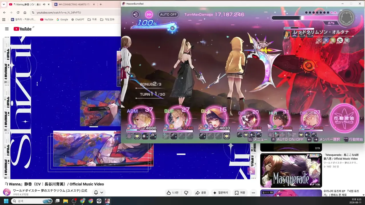This screenshot has height=205, width=365.
Task: Open the Chrome apps grid shortcut
Action: (x=4, y=20)
